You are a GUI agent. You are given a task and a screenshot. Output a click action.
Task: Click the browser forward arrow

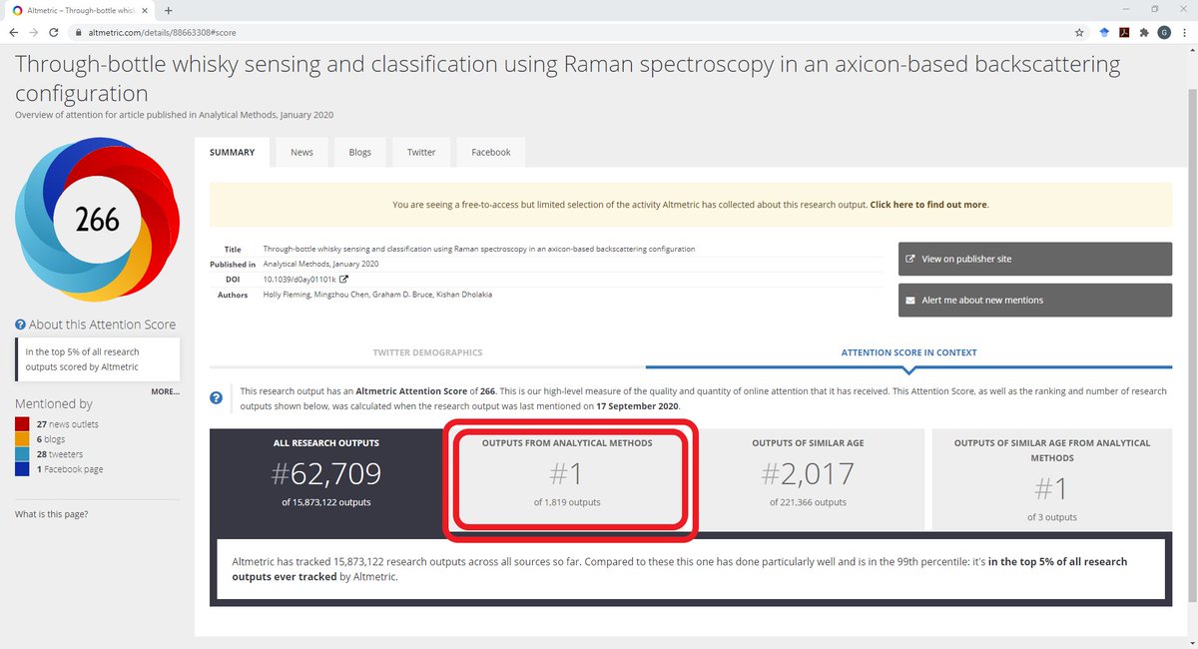pos(34,32)
